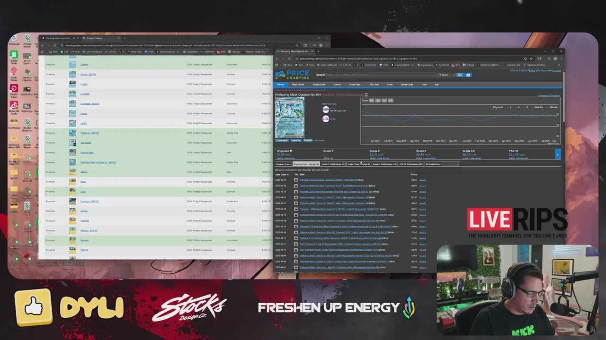Image resolution: width=606 pixels, height=340 pixels.
Task: Expand more grades with the blue plus button
Action: pyautogui.click(x=557, y=154)
